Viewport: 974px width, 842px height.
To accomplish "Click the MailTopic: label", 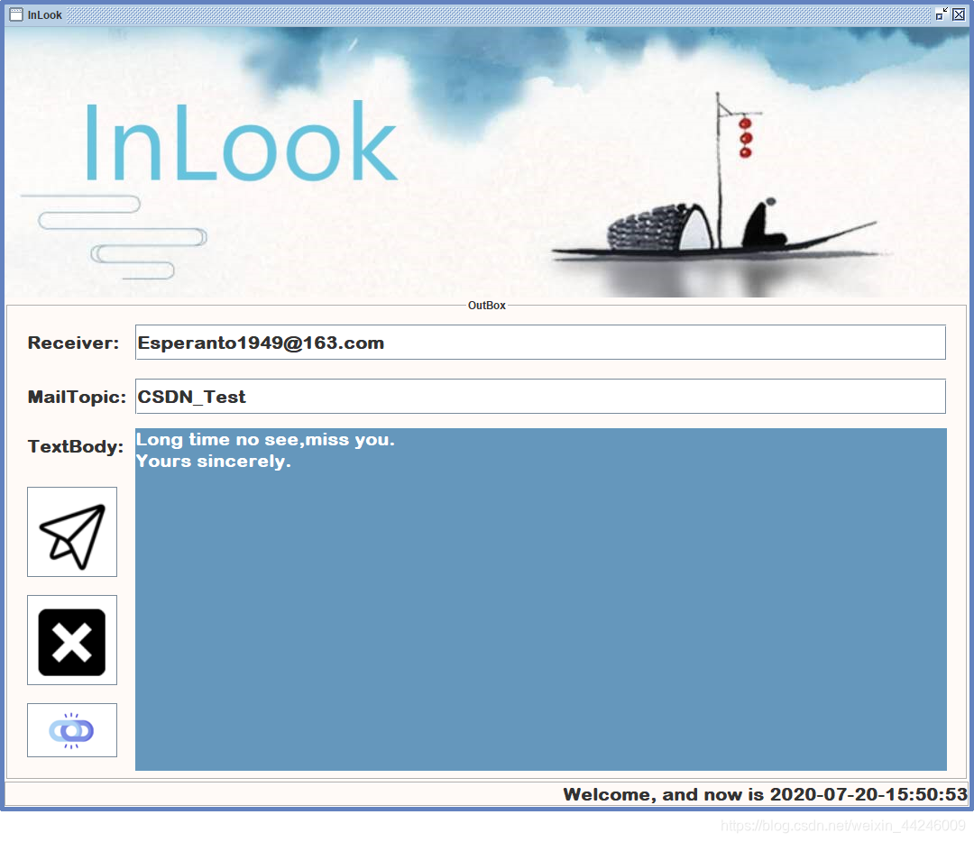I will tap(77, 397).
